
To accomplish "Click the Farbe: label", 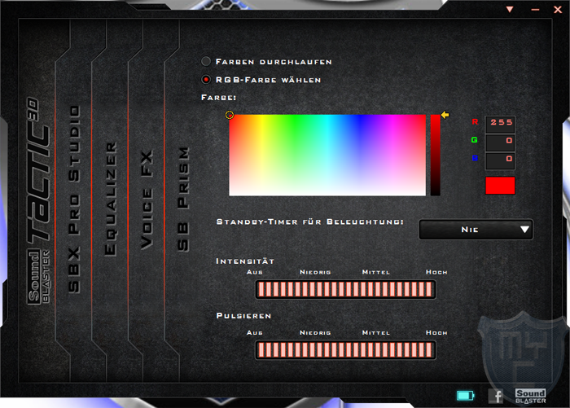I will coord(218,98).
